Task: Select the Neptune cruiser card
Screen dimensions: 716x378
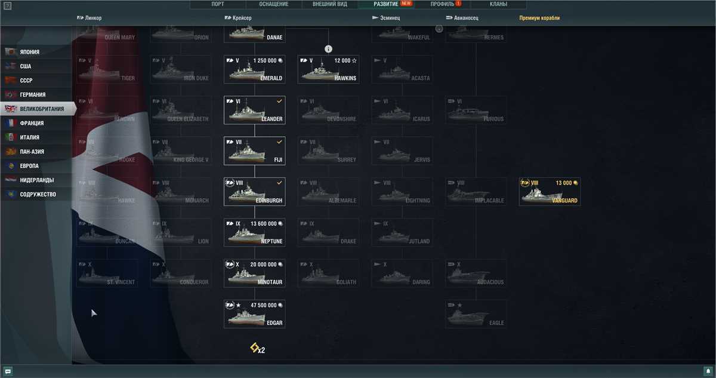Action: tap(254, 232)
